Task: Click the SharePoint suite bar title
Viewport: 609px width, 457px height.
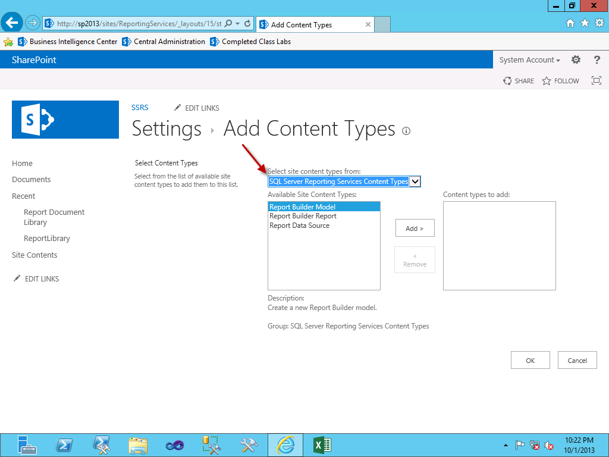Action: pyautogui.click(x=34, y=60)
